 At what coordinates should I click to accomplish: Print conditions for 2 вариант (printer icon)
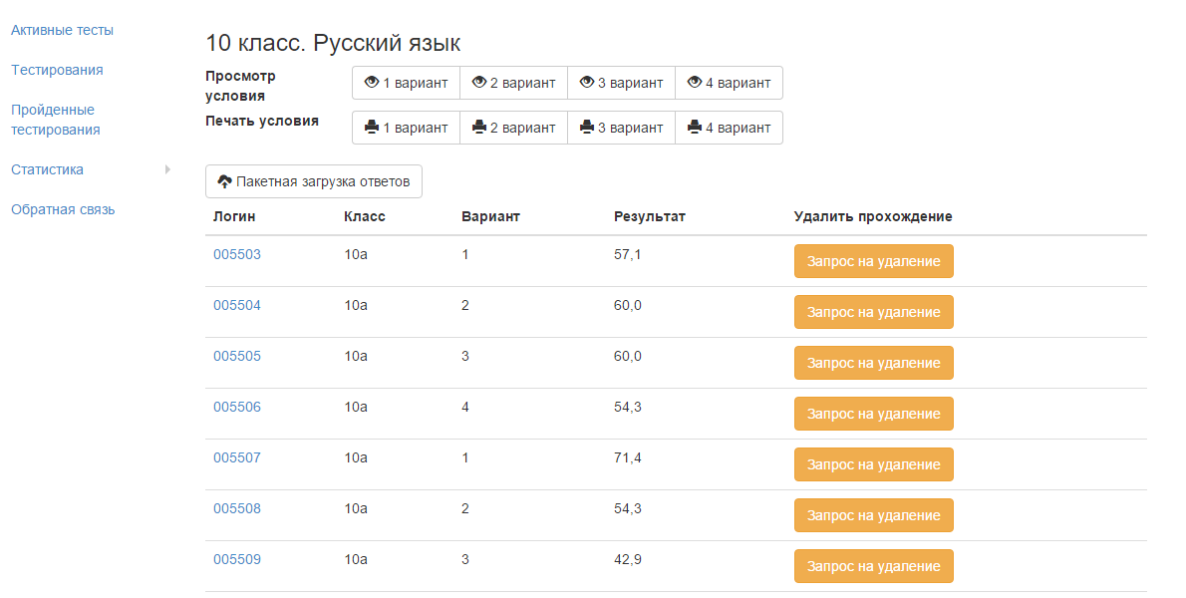click(x=513, y=128)
